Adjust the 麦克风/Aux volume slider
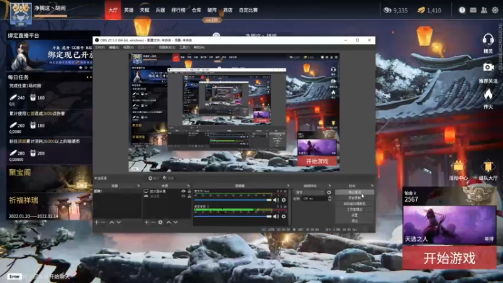The image size is (503, 283). [233, 200]
